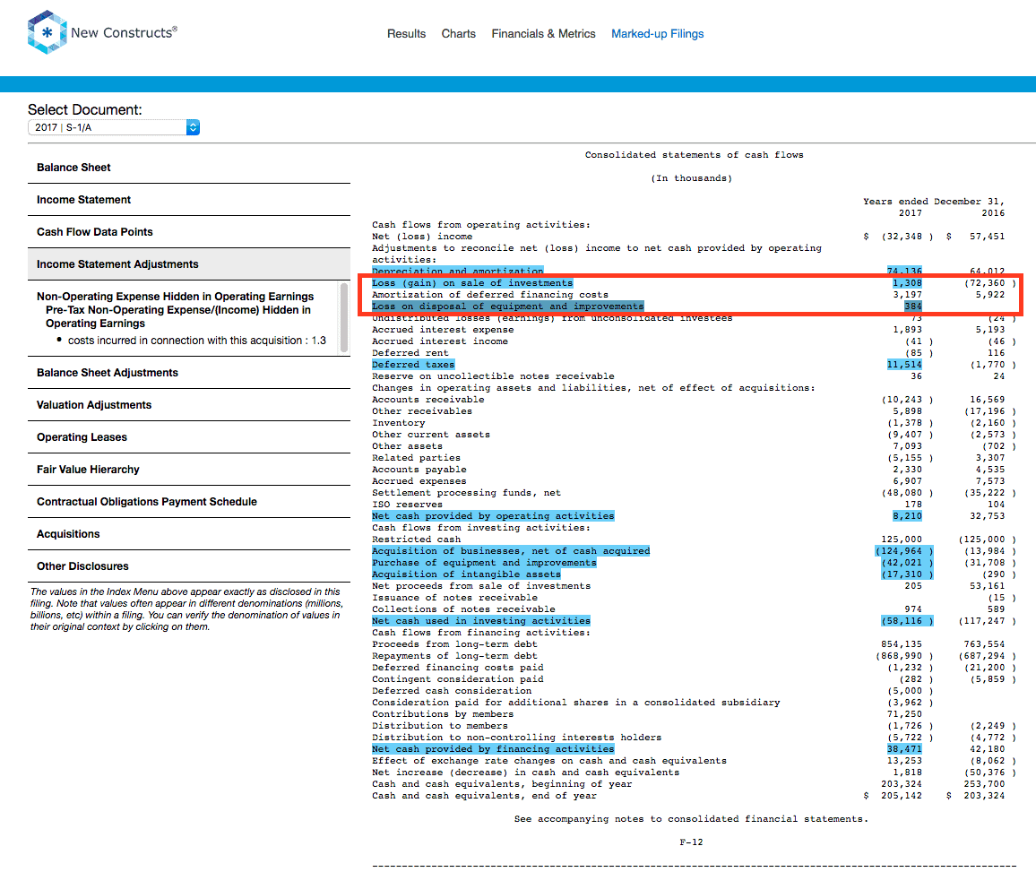Collapse the Income Statement Adjustments section
This screenshot has height=872, width=1036.
[189, 264]
